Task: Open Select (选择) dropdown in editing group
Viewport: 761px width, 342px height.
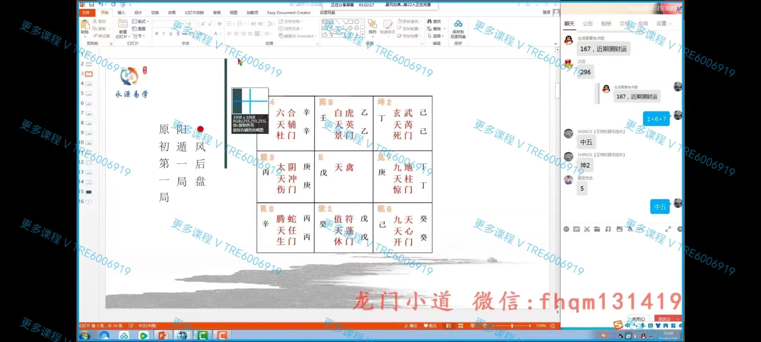Action: click(x=436, y=36)
